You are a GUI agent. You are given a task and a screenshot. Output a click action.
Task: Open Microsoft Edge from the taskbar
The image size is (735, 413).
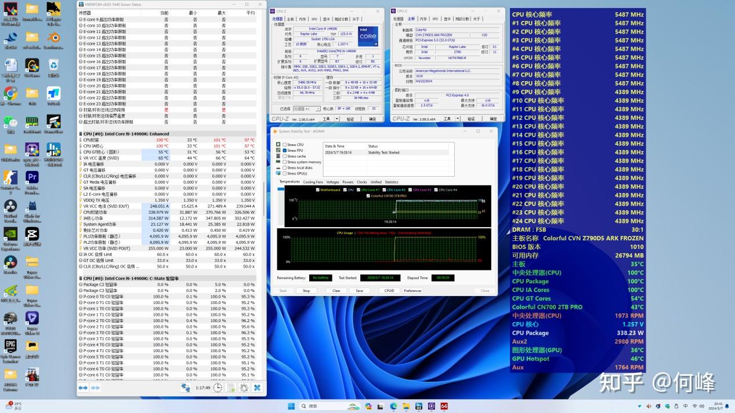(x=393, y=406)
